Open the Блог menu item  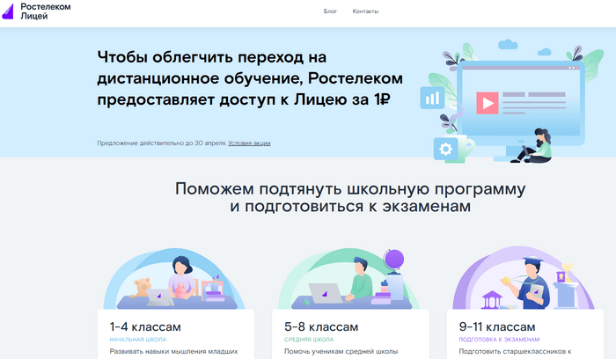point(330,11)
